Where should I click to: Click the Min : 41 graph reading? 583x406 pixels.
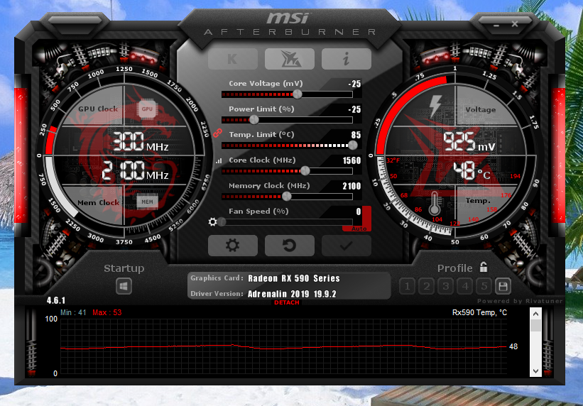[x=73, y=313]
